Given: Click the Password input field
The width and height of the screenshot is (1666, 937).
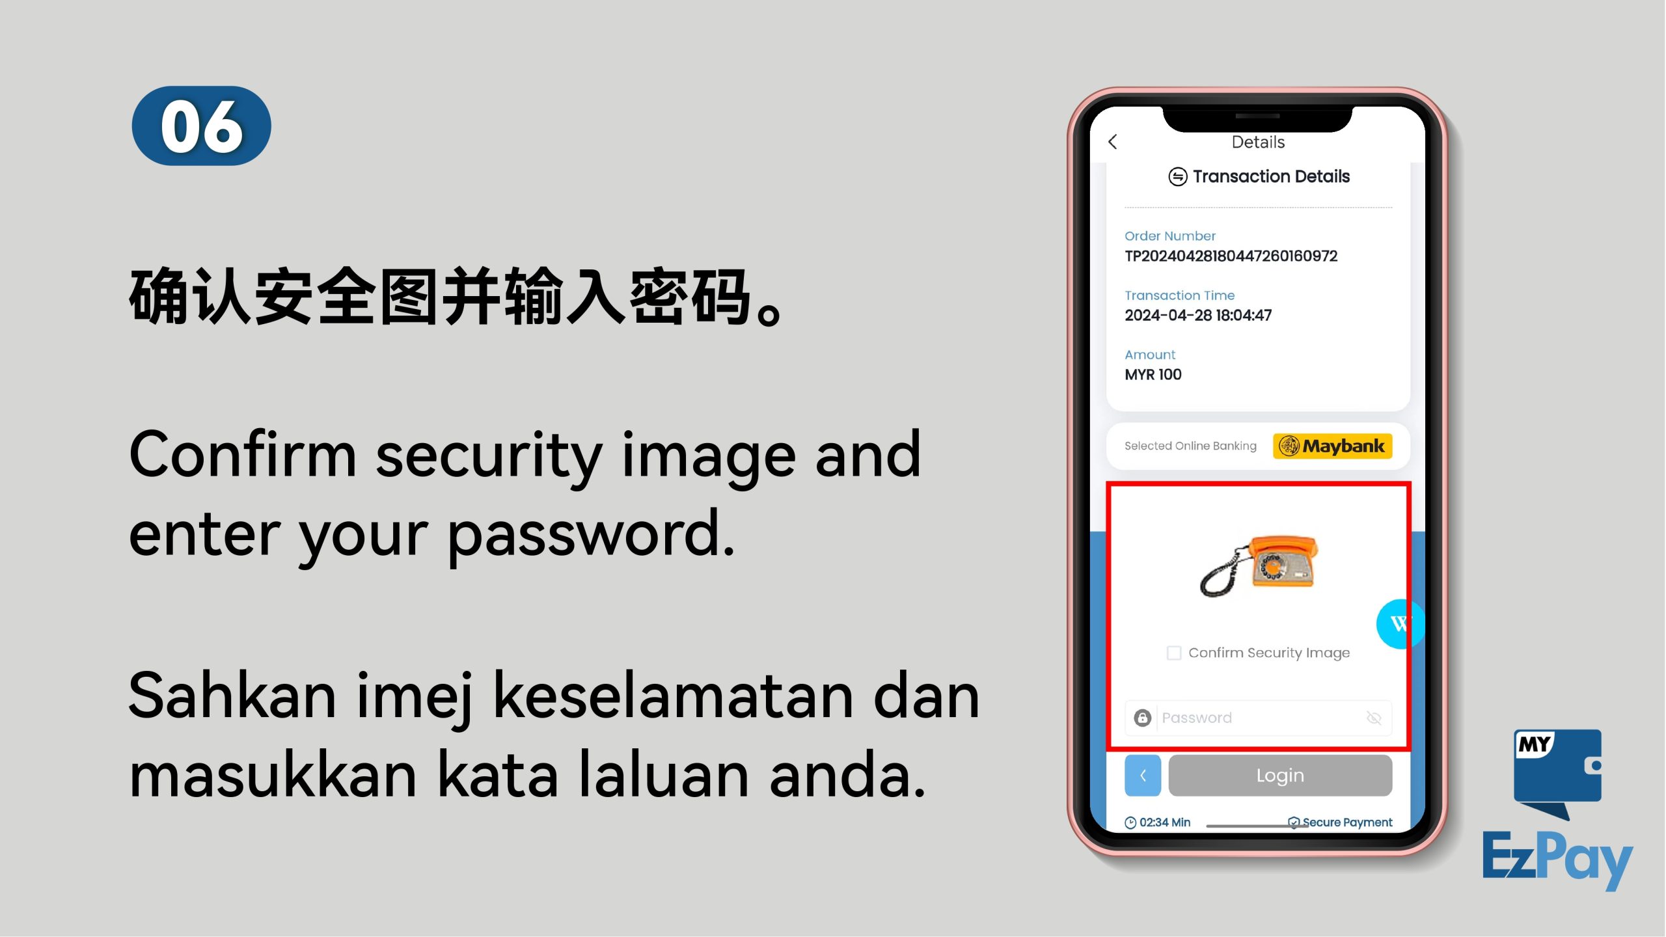Looking at the screenshot, I should (1259, 716).
